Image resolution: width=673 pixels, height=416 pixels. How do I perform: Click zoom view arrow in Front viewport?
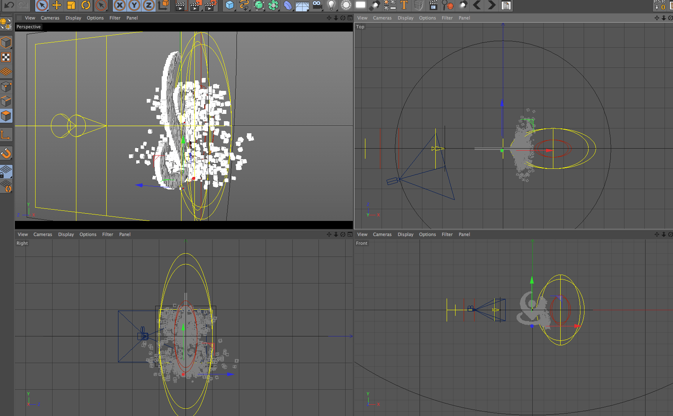click(664, 234)
